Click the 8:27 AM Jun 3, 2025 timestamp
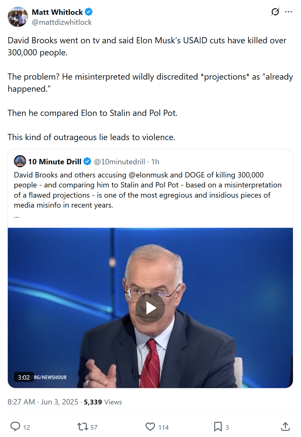Viewport: 301px width, 437px height. (x=43, y=402)
